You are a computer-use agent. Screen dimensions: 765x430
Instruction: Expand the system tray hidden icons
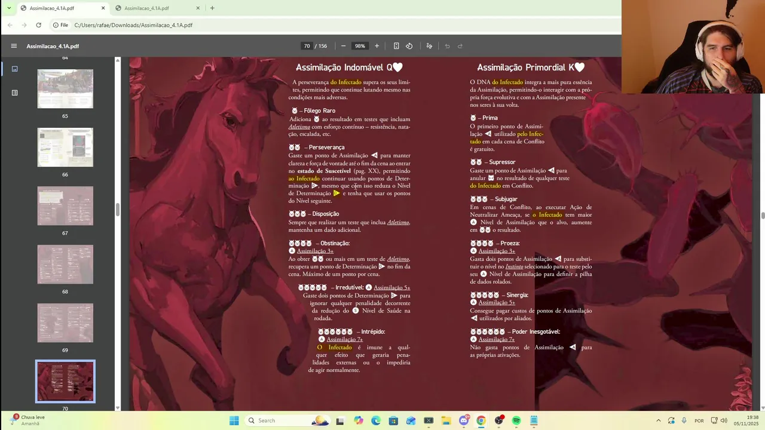pos(659,420)
